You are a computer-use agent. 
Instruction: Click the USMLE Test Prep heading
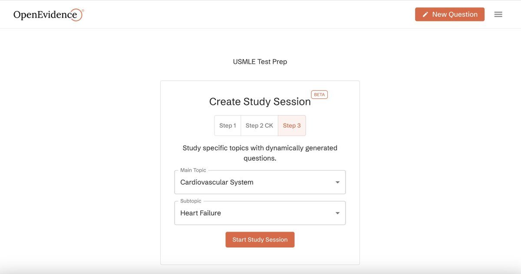tap(260, 62)
